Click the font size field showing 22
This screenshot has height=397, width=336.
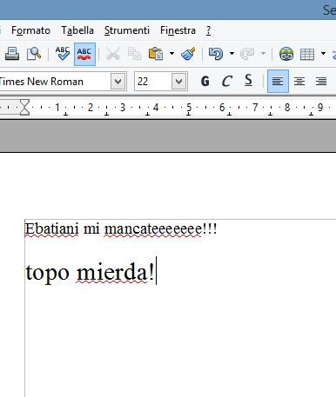click(x=153, y=82)
